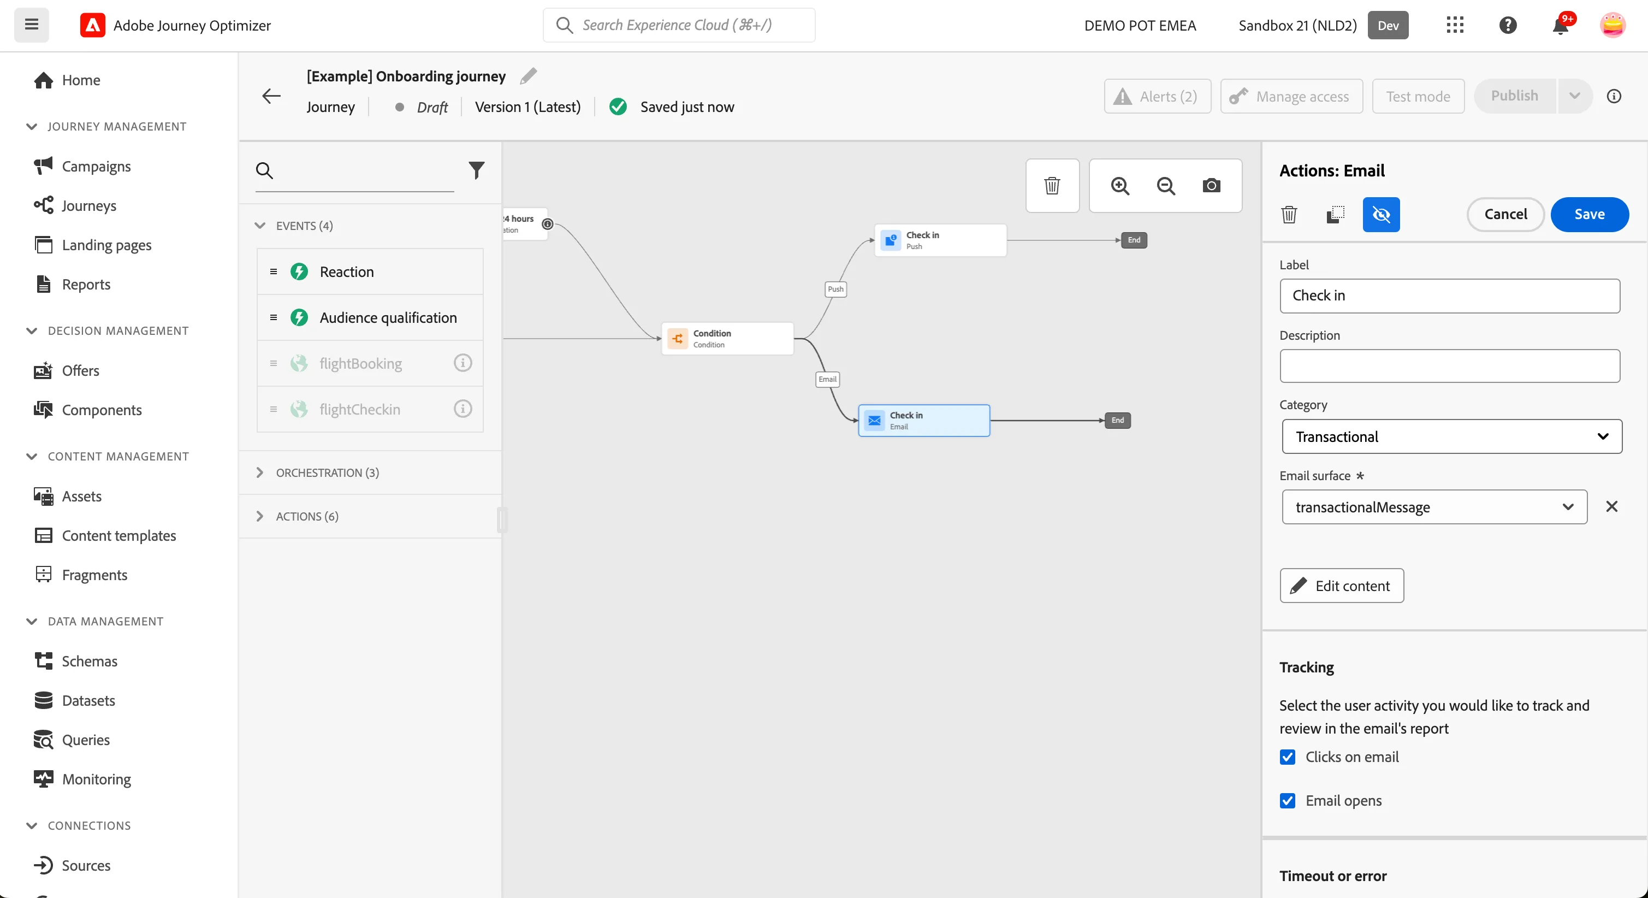Open the Category Transactional dropdown

(x=1451, y=436)
